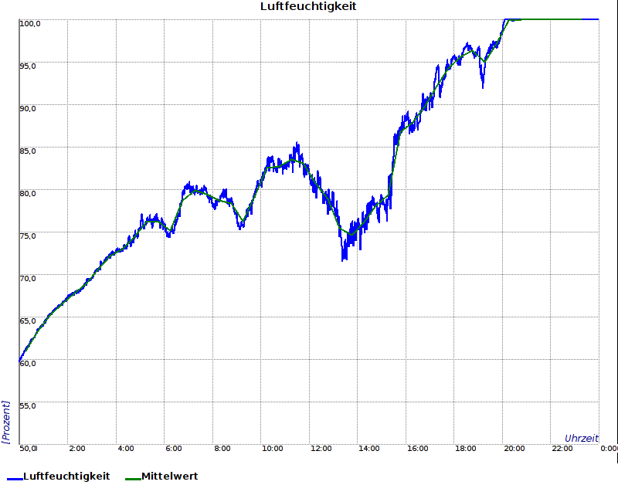Click the 0:00 label at axis end
This screenshot has width=618, height=502.
coord(609,449)
